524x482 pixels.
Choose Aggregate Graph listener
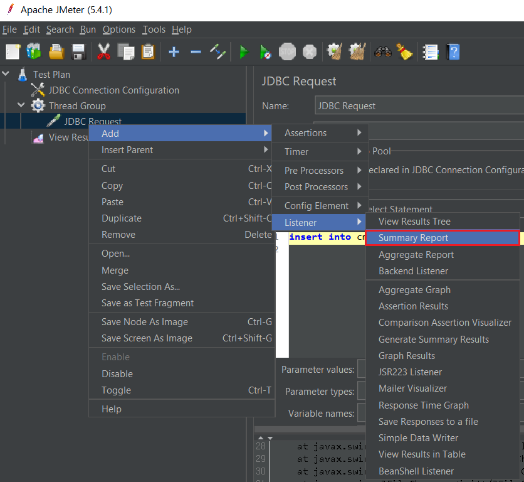(x=443, y=290)
